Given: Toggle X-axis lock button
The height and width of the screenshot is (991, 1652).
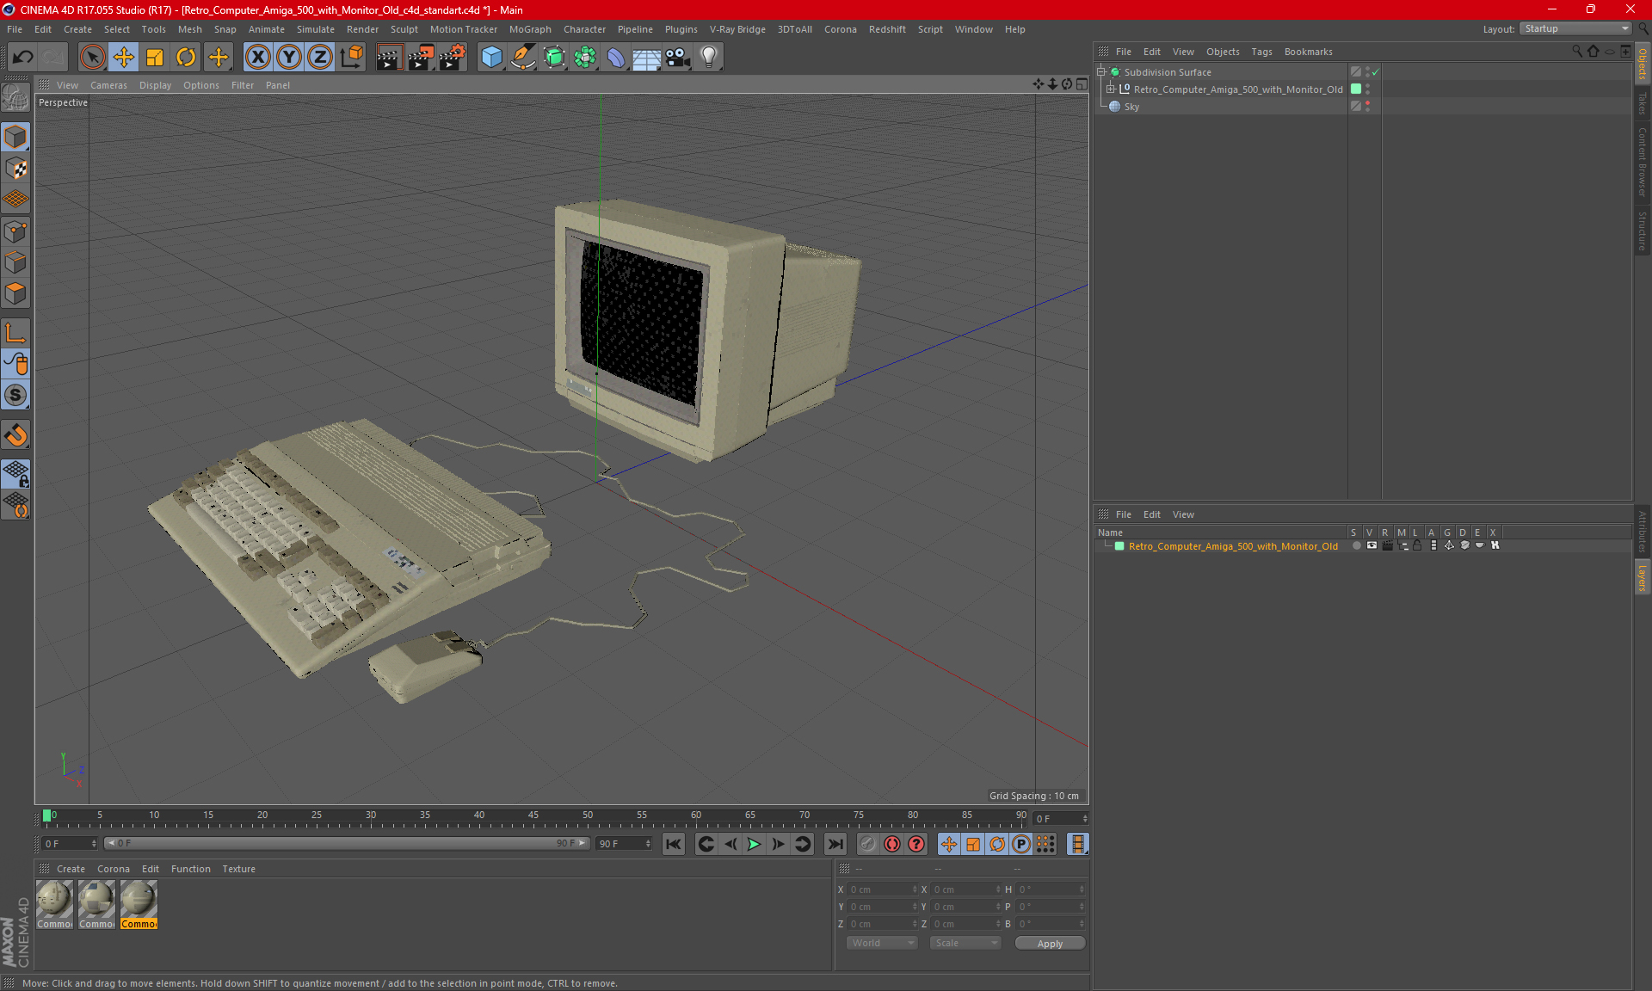Looking at the screenshot, I should [257, 58].
